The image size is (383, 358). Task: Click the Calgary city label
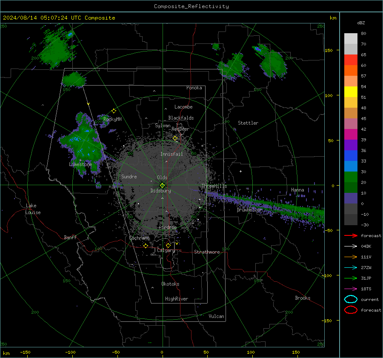click(x=166, y=250)
